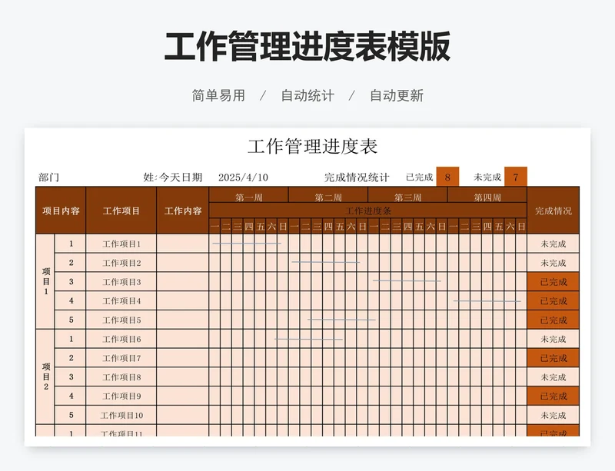Select the 已完成 status cell for 工作项目5

pyautogui.click(x=553, y=320)
